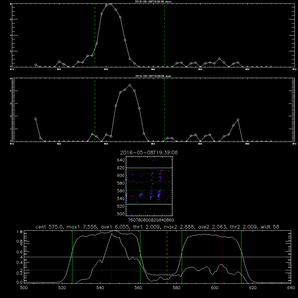
Task: Click the solid green boundary line near 583
Action: click(x=182, y=257)
